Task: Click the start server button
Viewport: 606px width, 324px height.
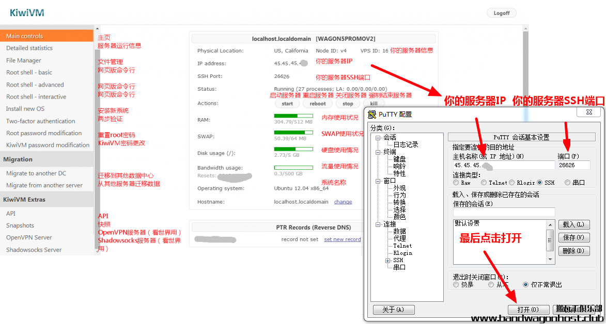Action: click(287, 104)
